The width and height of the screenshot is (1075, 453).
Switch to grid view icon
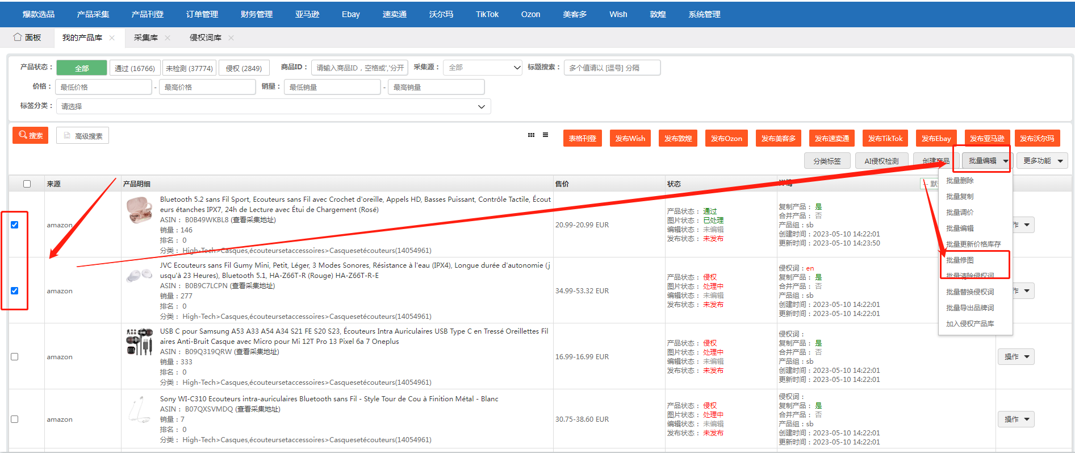point(531,135)
